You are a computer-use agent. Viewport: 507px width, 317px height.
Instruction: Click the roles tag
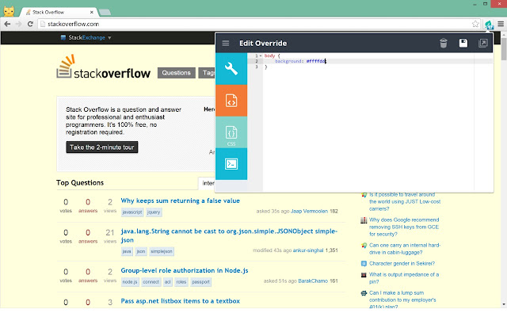(x=181, y=282)
